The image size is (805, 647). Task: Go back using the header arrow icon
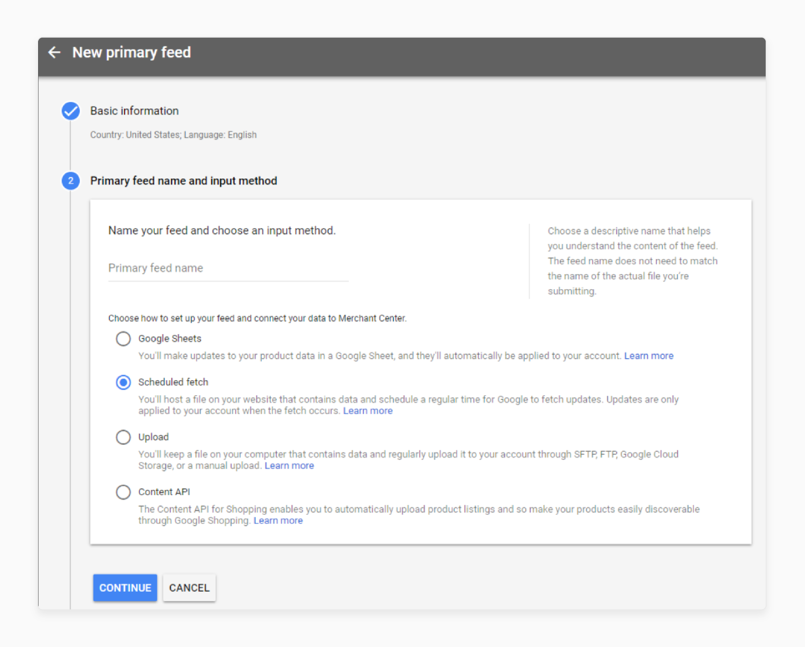click(x=54, y=52)
